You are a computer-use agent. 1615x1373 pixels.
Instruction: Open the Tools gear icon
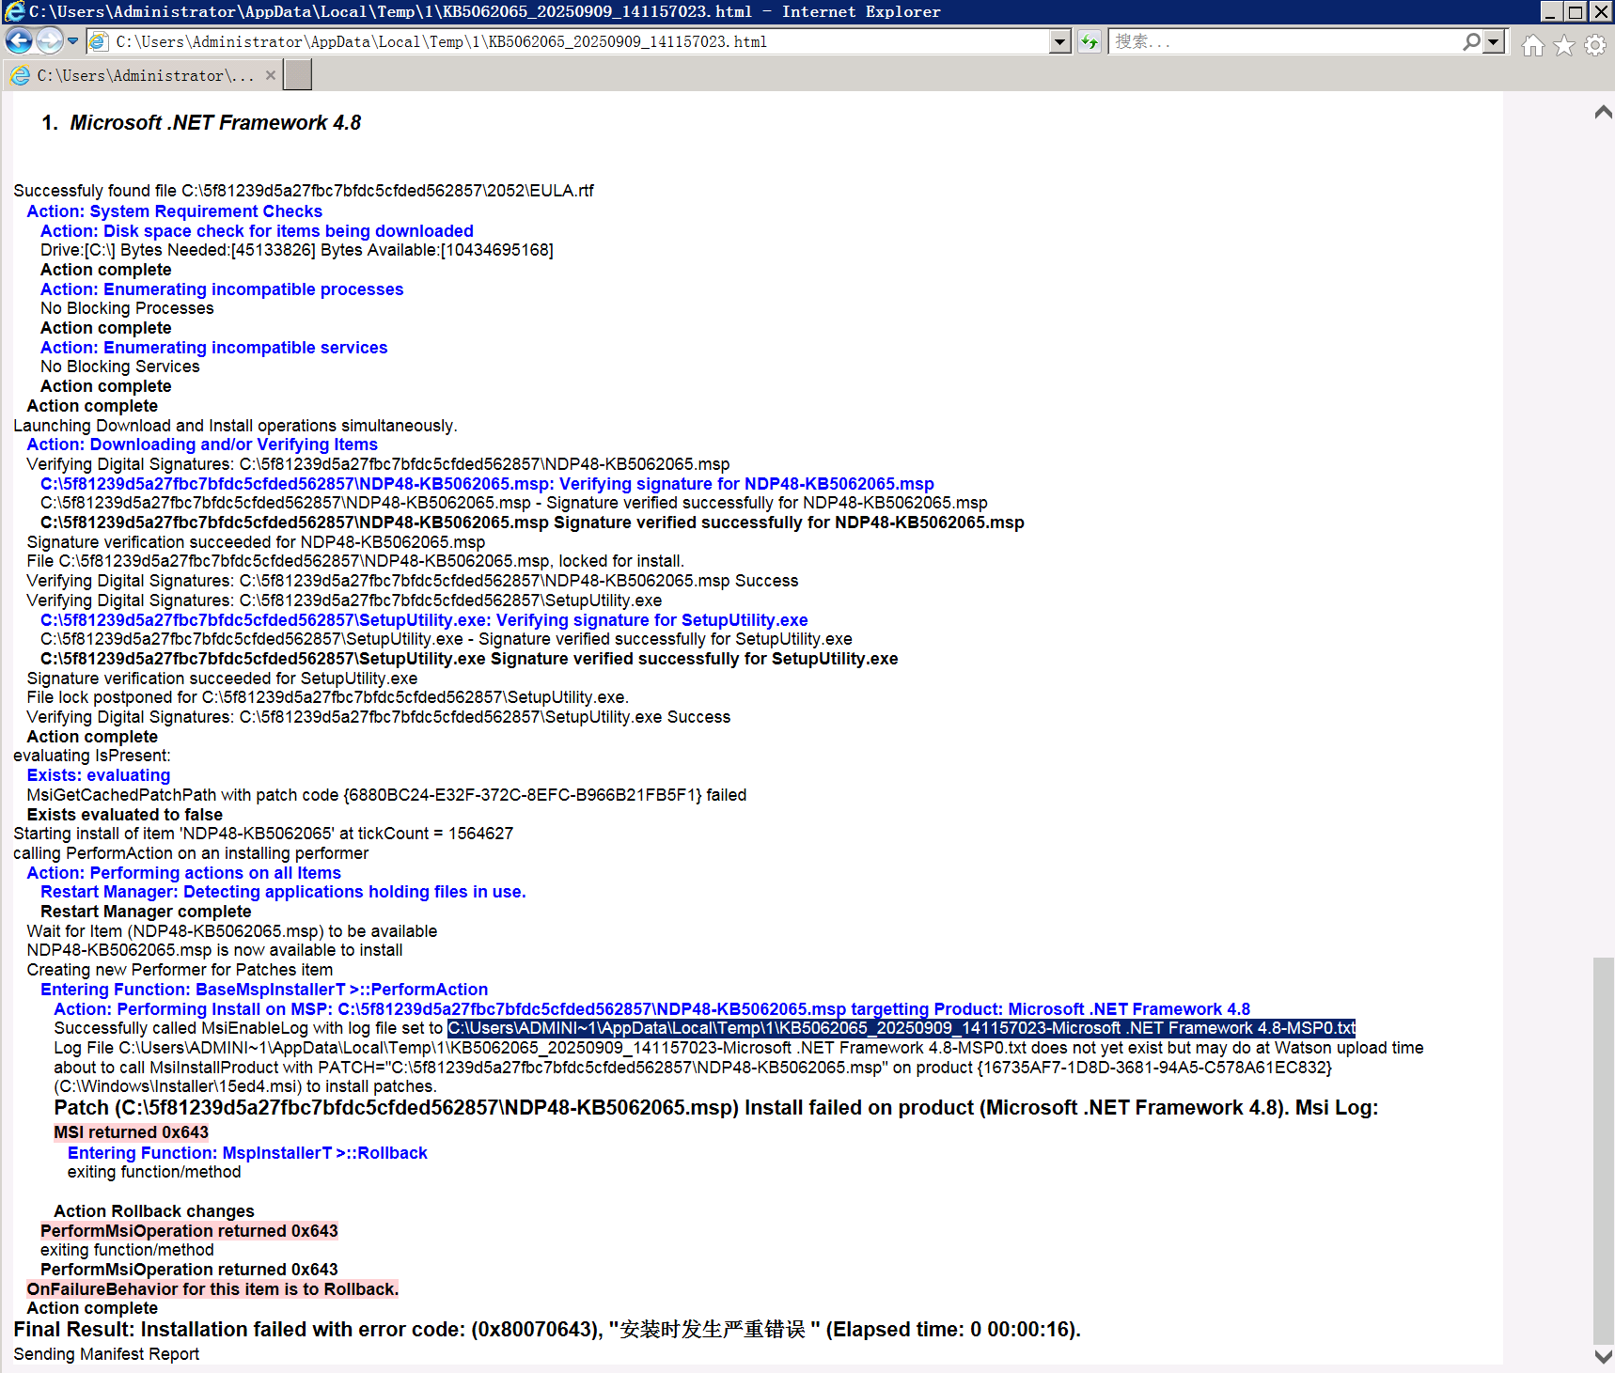coord(1595,45)
